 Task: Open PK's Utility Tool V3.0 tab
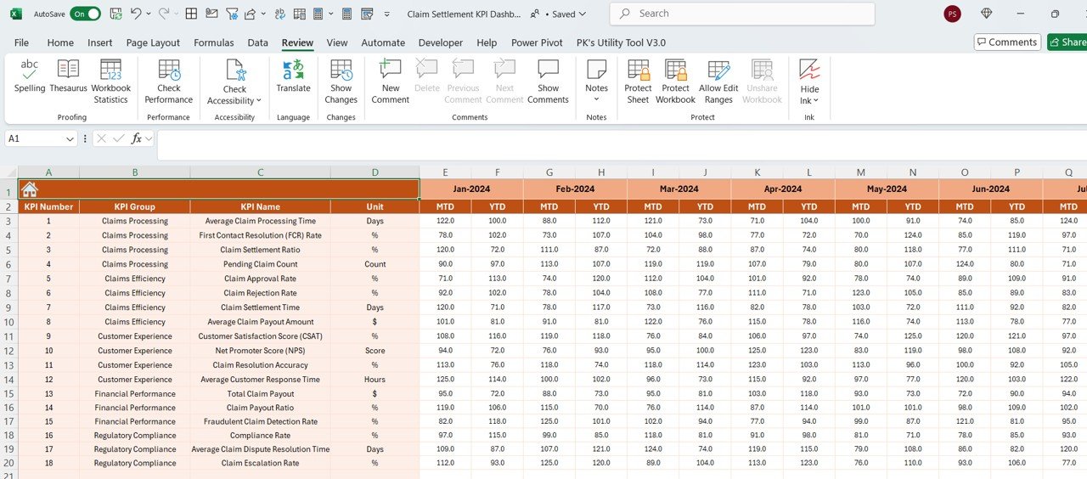[x=621, y=42]
